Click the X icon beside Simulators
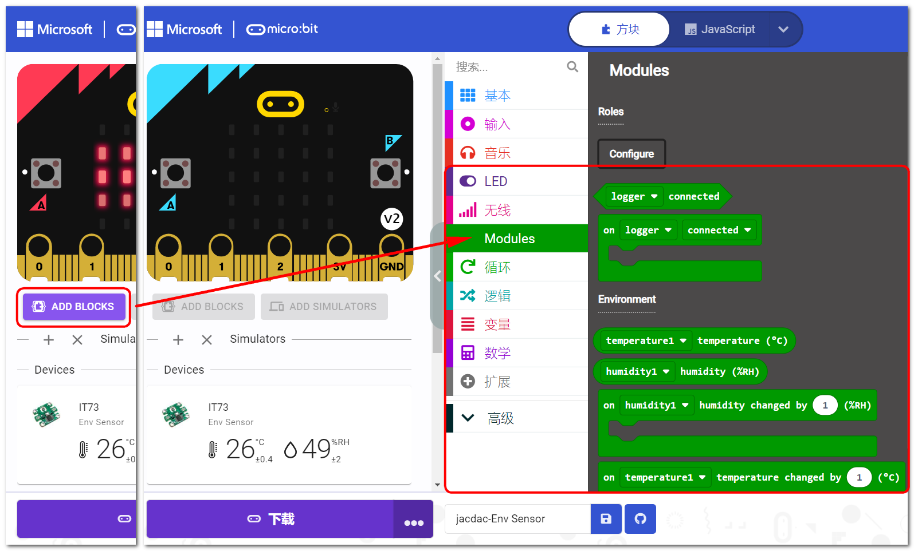Viewport: 914px width, 551px height. coord(207,340)
